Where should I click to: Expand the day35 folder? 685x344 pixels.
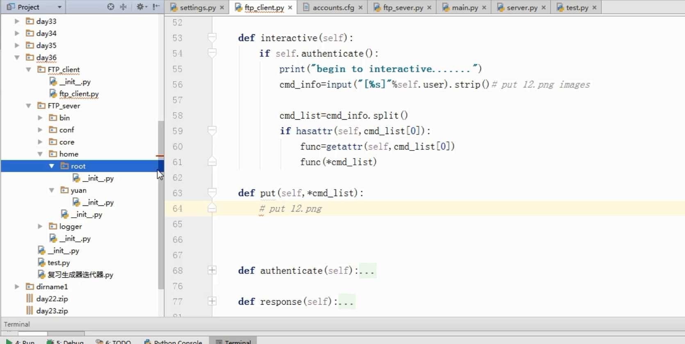(17, 45)
